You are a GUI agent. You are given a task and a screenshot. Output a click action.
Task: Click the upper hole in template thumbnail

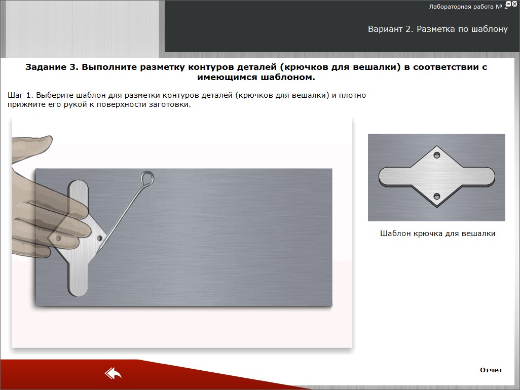(x=437, y=155)
